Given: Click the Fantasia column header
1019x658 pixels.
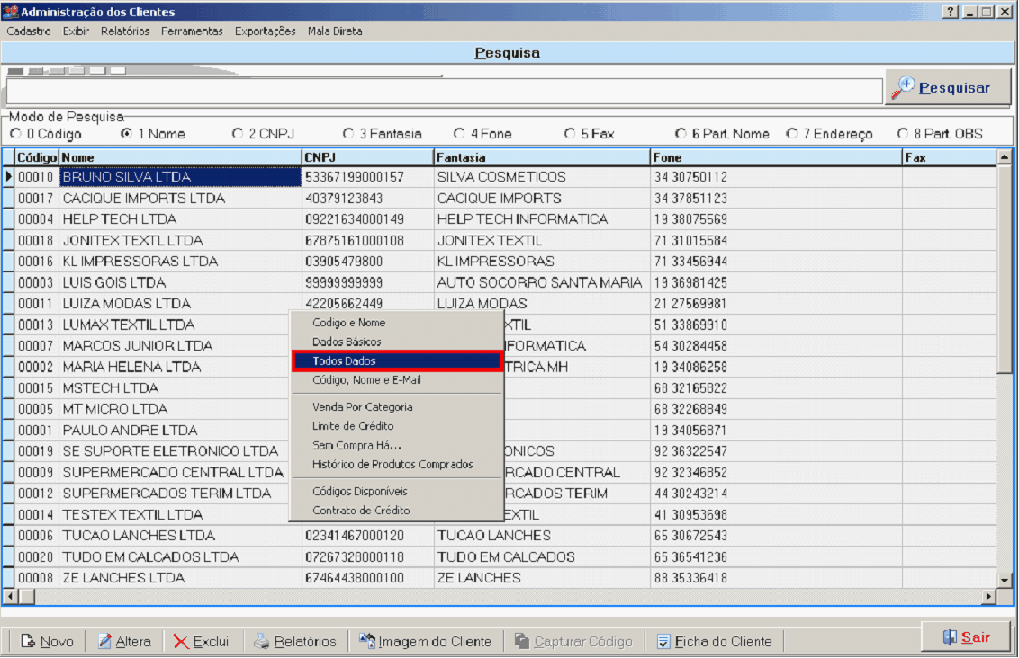Looking at the screenshot, I should click(541, 157).
